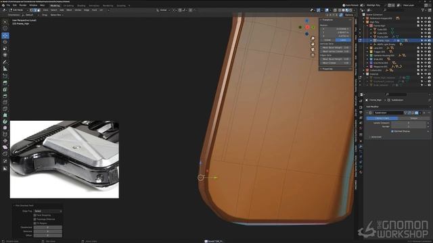Screen dimensions: 433x243
Task: Expand the Lens.001 collection in outliner
Action: 367,48
